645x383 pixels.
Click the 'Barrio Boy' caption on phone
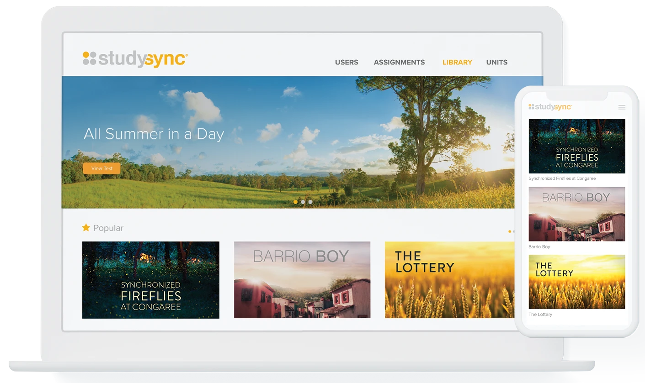pyautogui.click(x=539, y=247)
